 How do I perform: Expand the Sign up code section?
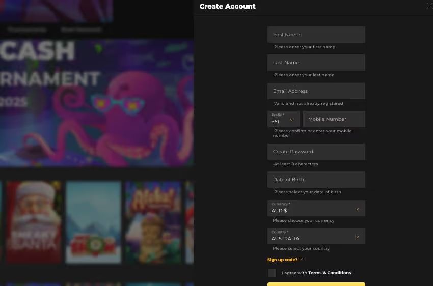[x=285, y=260]
